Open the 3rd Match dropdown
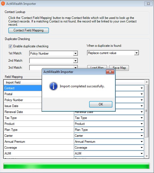 [x=75, y=67]
